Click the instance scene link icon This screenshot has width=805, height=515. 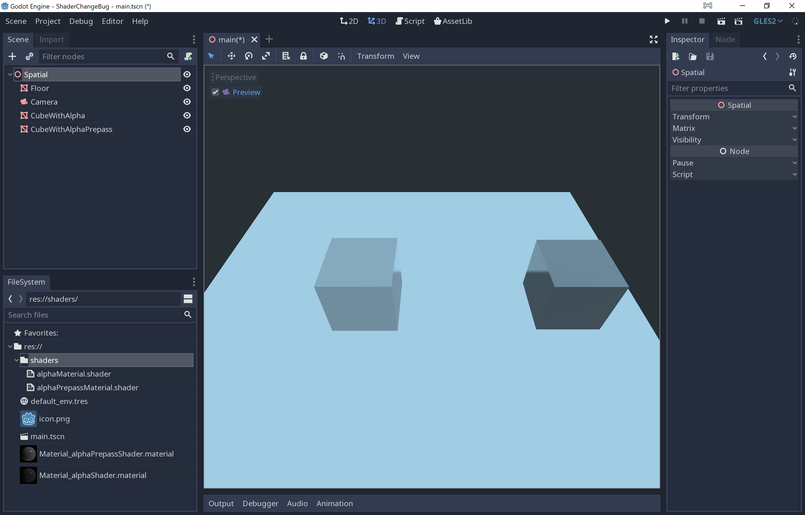point(30,56)
